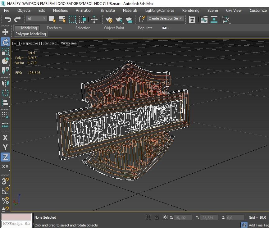Open Select by Name list
Screen dimensions: 269x228
[62, 19]
